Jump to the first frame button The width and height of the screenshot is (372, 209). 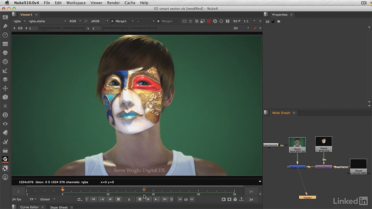point(93,199)
